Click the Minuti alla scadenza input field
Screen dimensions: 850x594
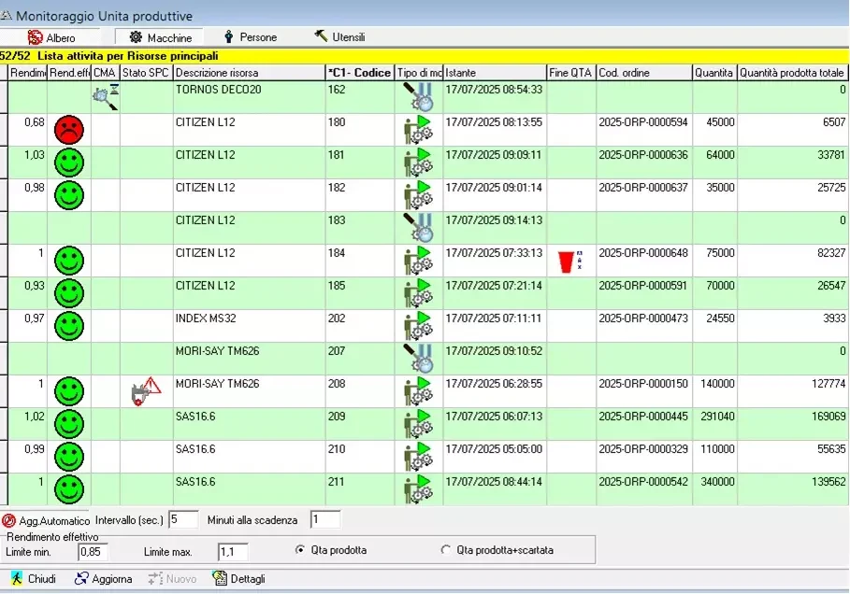[x=325, y=520]
